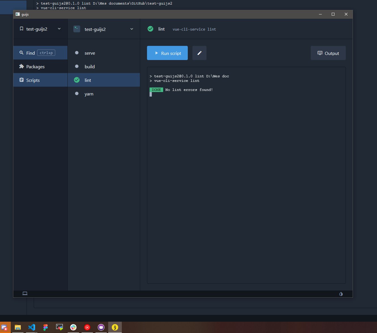Click the terminal icon next to test-guijs2
This screenshot has width=377, height=333.
click(x=76, y=29)
